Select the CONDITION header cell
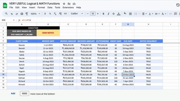This screenshot has height=101, width=180. pos(33,28)
